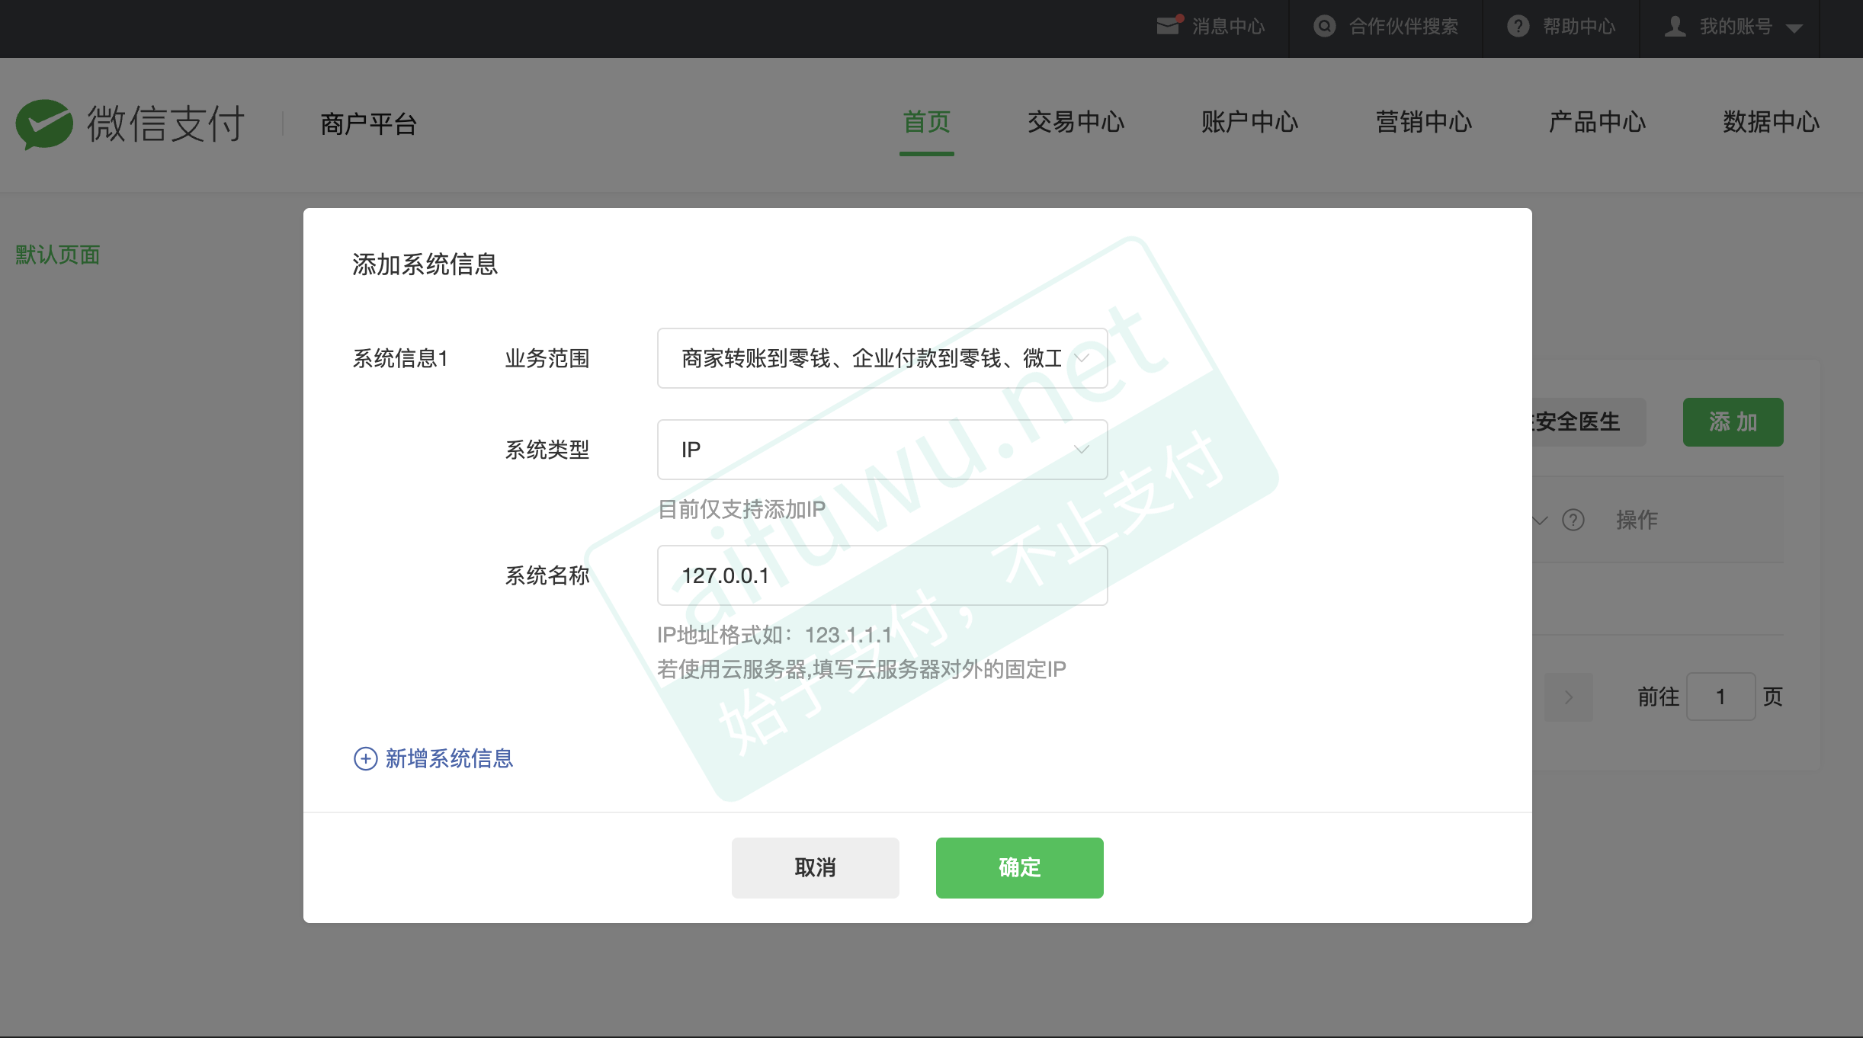Click the 系统名称 label
Screen dimensions: 1863x1038
(547, 575)
